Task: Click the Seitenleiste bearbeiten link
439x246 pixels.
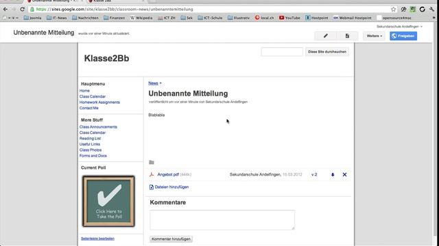Action: 97,238
